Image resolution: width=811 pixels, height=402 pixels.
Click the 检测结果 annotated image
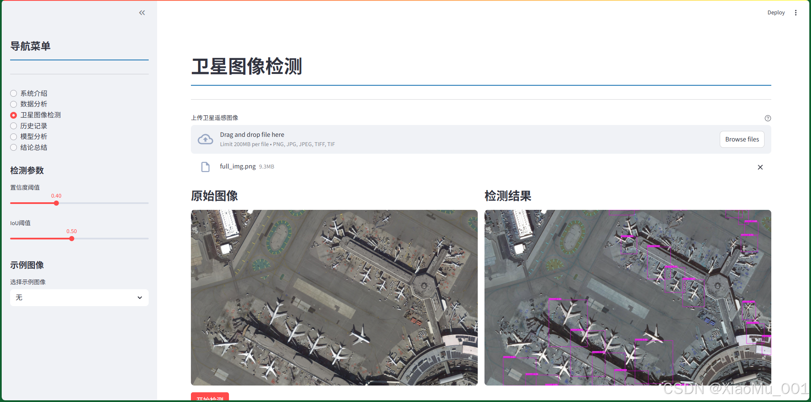coord(628,298)
